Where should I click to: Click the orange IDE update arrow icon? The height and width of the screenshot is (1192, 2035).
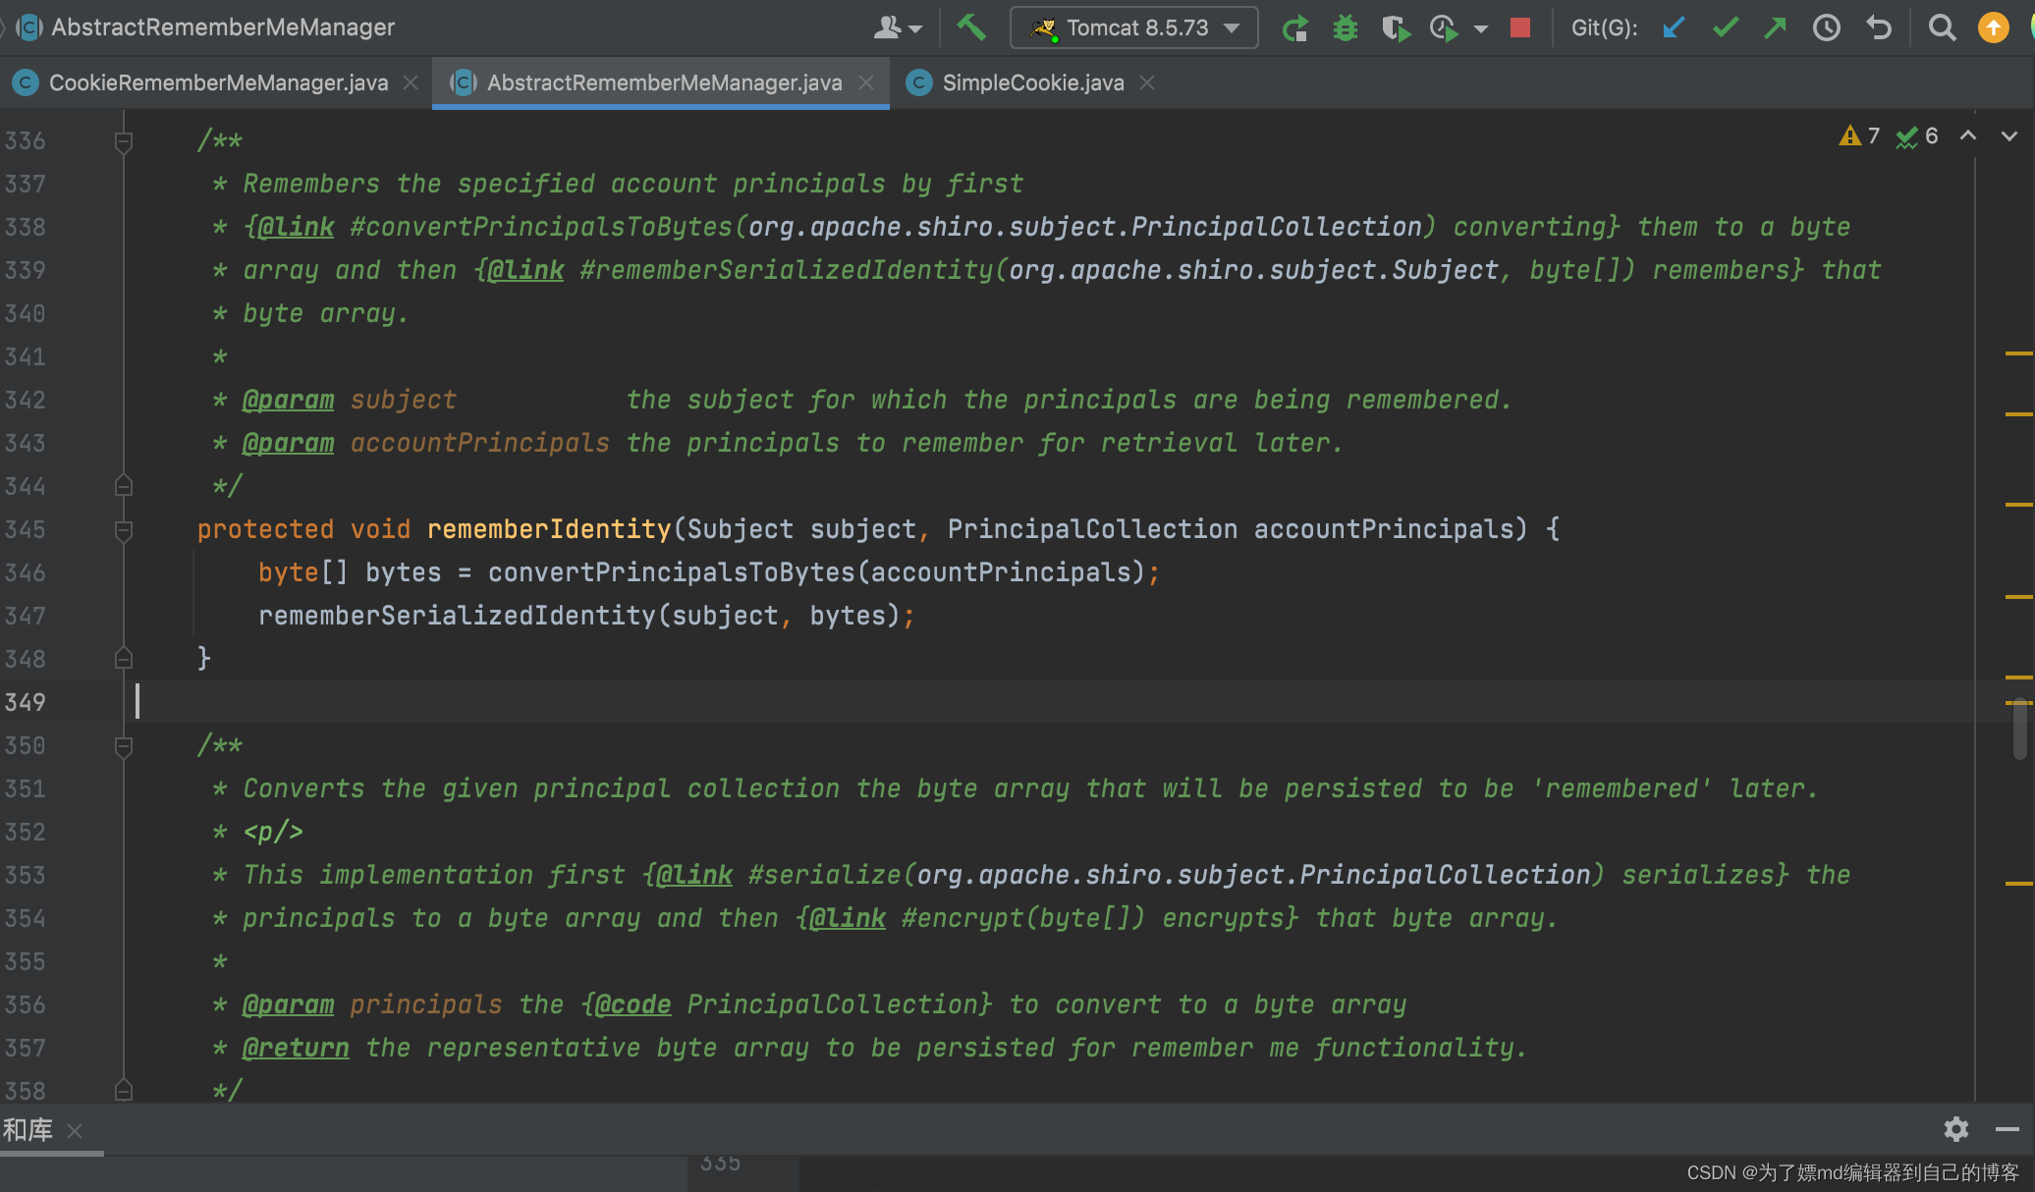click(1993, 27)
